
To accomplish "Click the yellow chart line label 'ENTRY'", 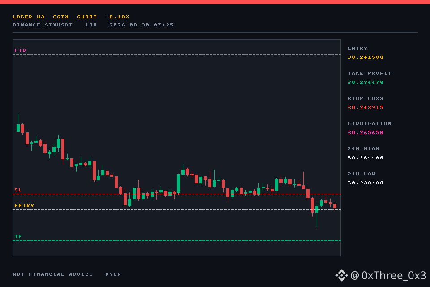I will click(x=24, y=206).
